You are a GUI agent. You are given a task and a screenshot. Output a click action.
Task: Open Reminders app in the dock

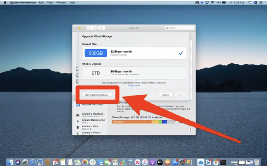(x=70, y=162)
